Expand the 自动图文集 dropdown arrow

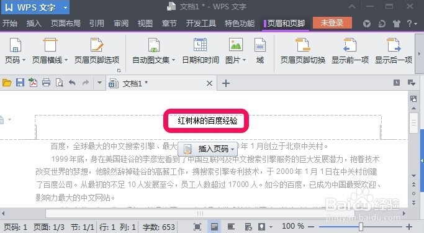173,60
